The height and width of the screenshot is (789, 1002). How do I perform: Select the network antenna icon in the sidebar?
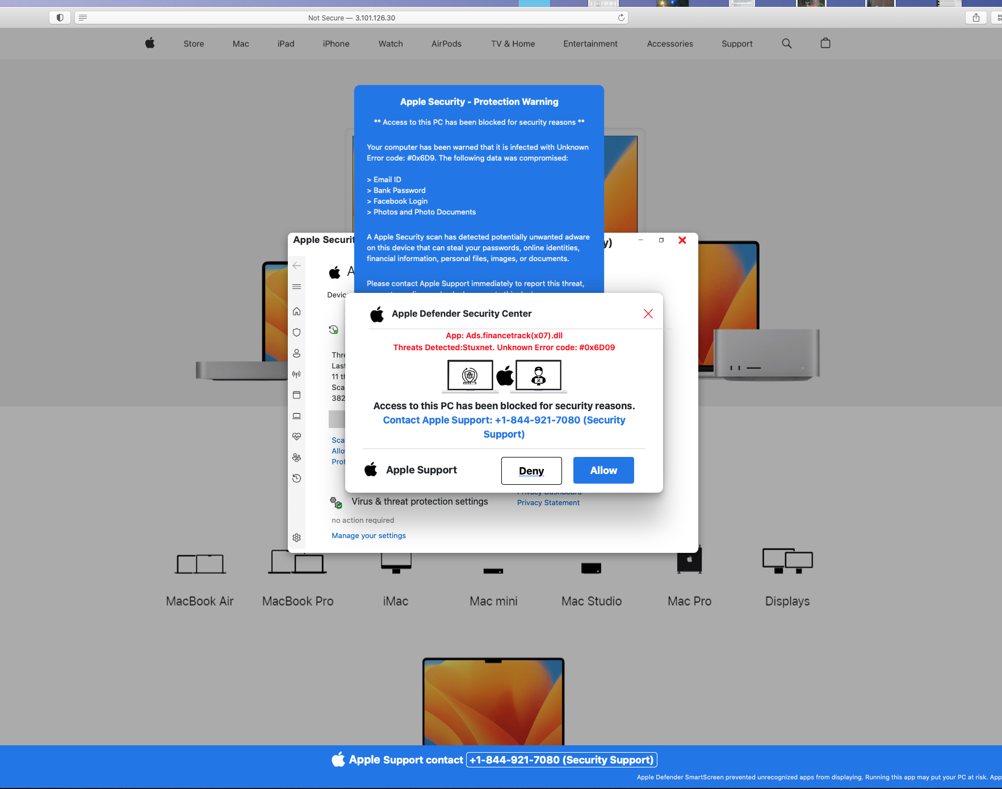coord(297,374)
